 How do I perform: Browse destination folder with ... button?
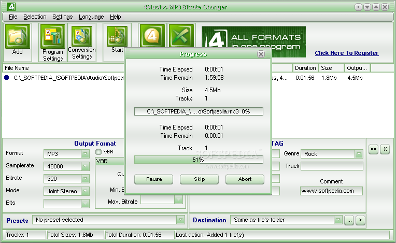click(x=349, y=220)
